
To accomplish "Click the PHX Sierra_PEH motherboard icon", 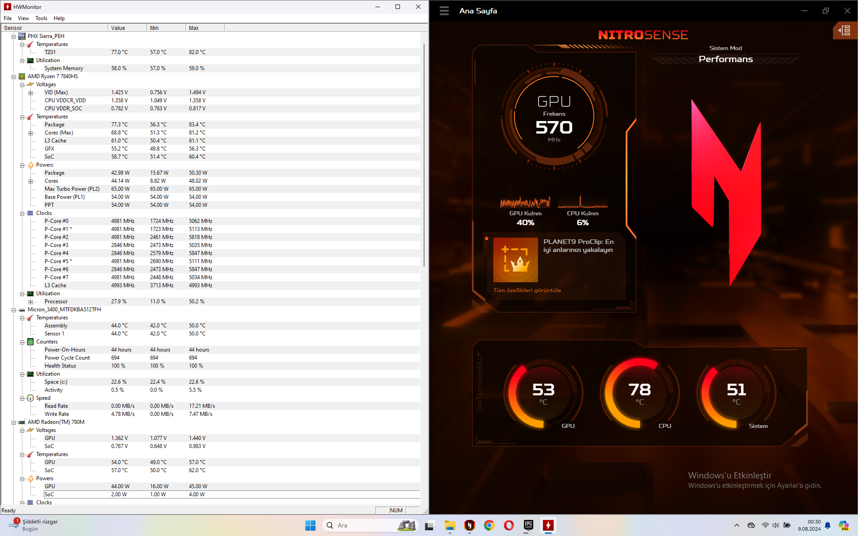I will [22, 36].
